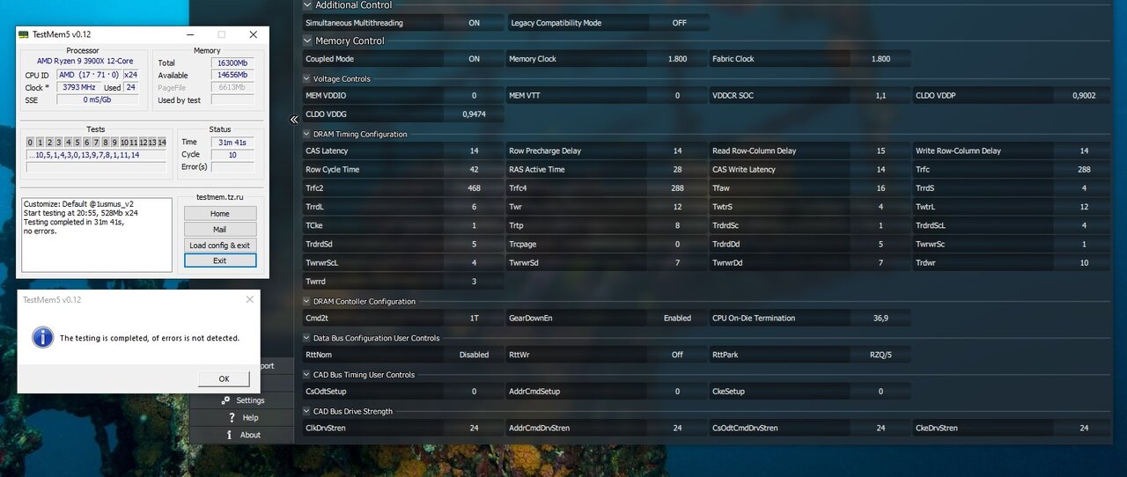This screenshot has height=477, width=1127.
Task: Click the TestMem5 title bar app icon
Action: pyautogui.click(x=24, y=34)
